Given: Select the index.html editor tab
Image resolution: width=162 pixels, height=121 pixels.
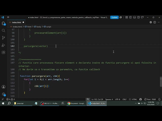Looking at the screenshot, I should pyautogui.click(x=16, y=22).
